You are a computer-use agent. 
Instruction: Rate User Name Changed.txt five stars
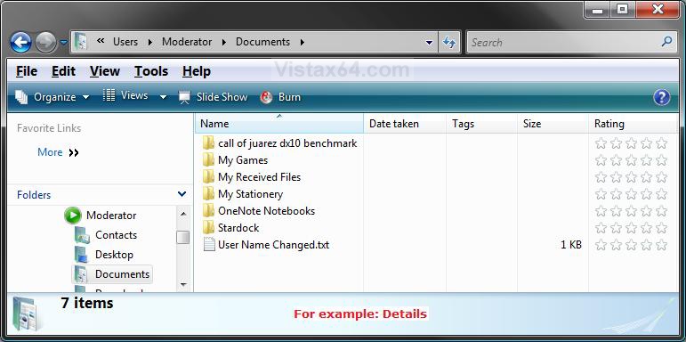(x=661, y=244)
